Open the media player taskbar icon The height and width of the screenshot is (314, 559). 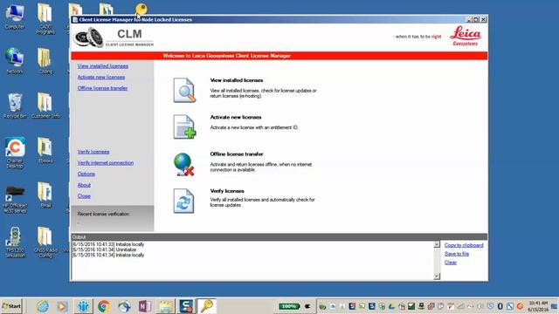pos(62,306)
